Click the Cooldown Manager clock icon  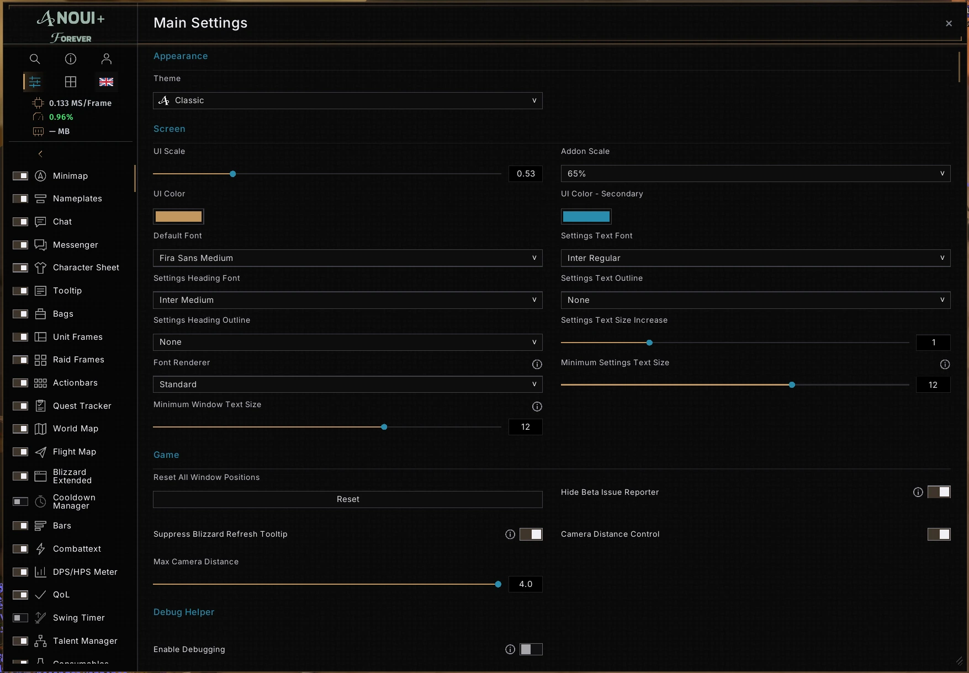pos(40,501)
